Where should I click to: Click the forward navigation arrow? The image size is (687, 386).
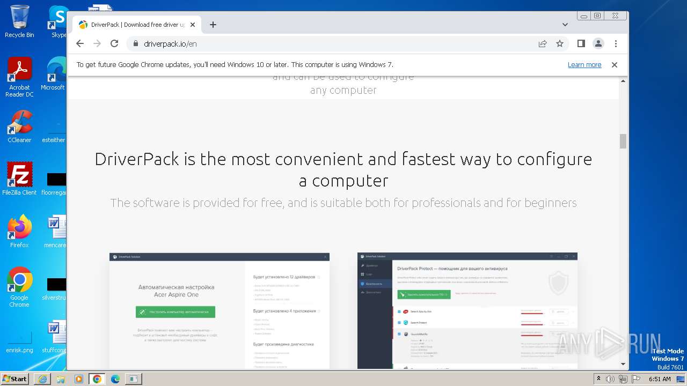(x=97, y=44)
